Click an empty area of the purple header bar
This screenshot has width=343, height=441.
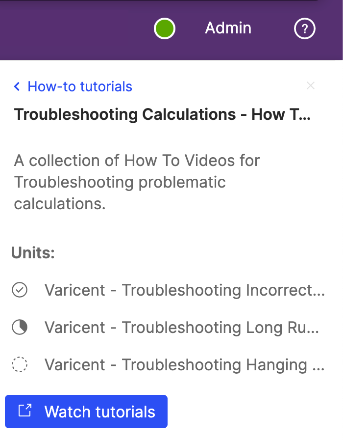tap(73, 29)
